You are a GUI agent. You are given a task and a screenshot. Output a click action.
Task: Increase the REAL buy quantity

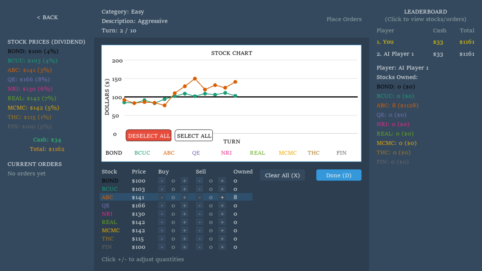(x=185, y=222)
